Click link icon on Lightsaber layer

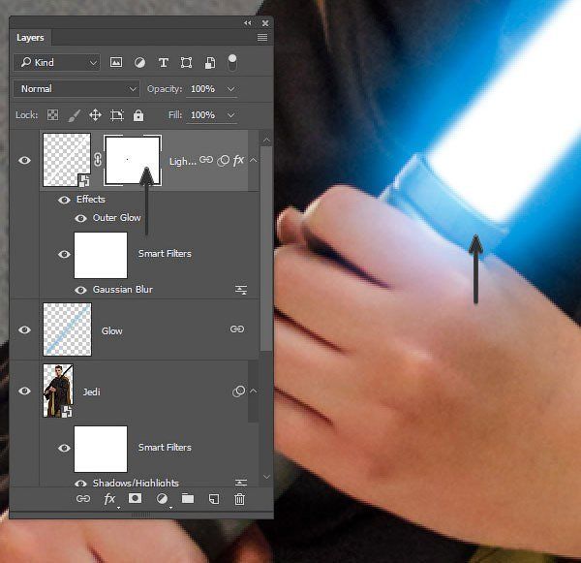point(206,160)
